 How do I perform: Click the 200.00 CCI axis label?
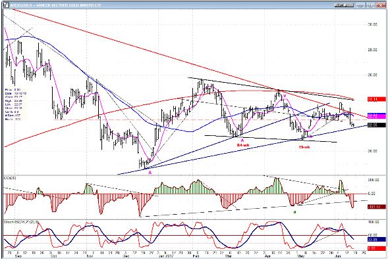coord(374,180)
